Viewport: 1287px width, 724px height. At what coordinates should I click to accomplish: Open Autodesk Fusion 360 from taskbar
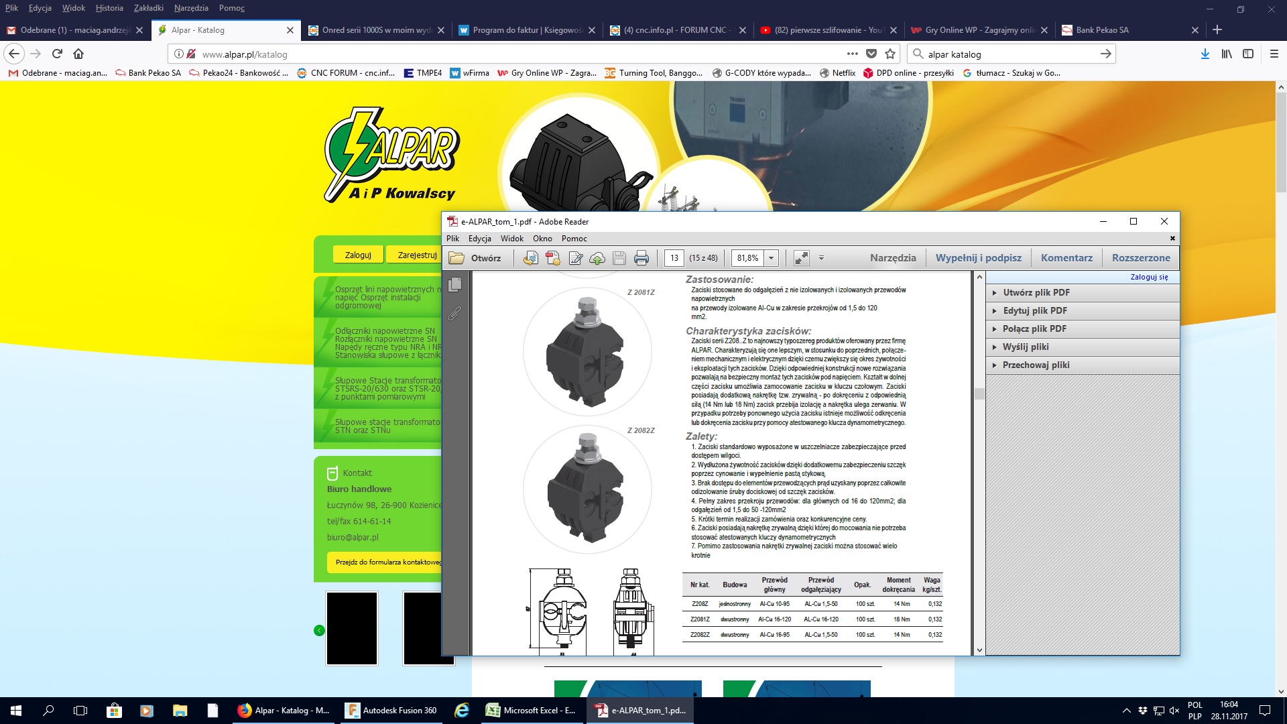pos(391,711)
